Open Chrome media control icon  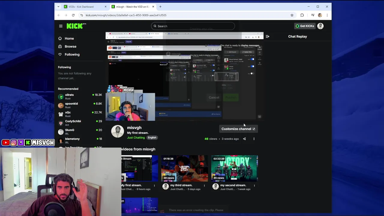(x=313, y=15)
